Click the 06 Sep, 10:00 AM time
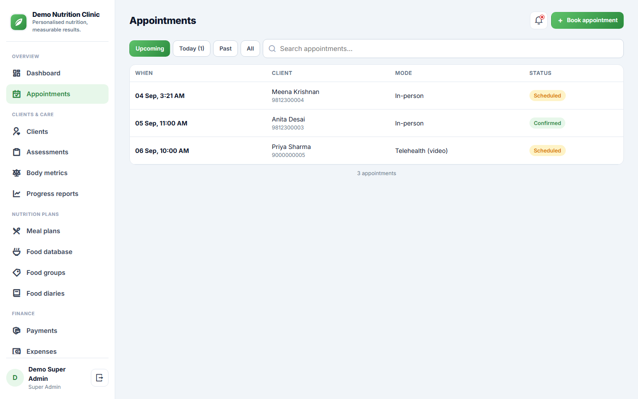 (x=162, y=151)
